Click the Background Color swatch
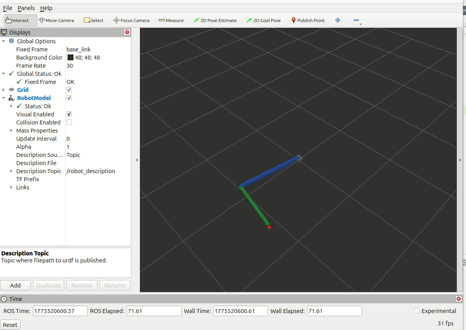Image resolution: width=466 pixels, height=330 pixels. tap(70, 58)
